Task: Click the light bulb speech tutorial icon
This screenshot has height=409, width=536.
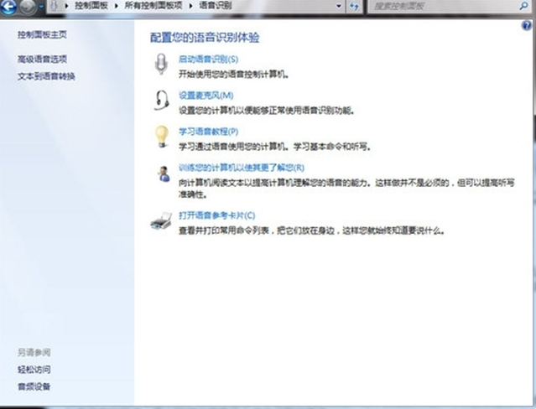Action: 160,136
